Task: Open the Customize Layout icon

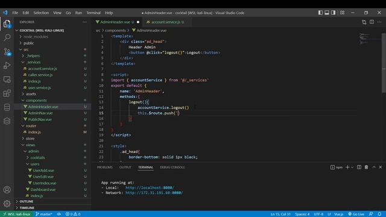Action: (x=342, y=13)
